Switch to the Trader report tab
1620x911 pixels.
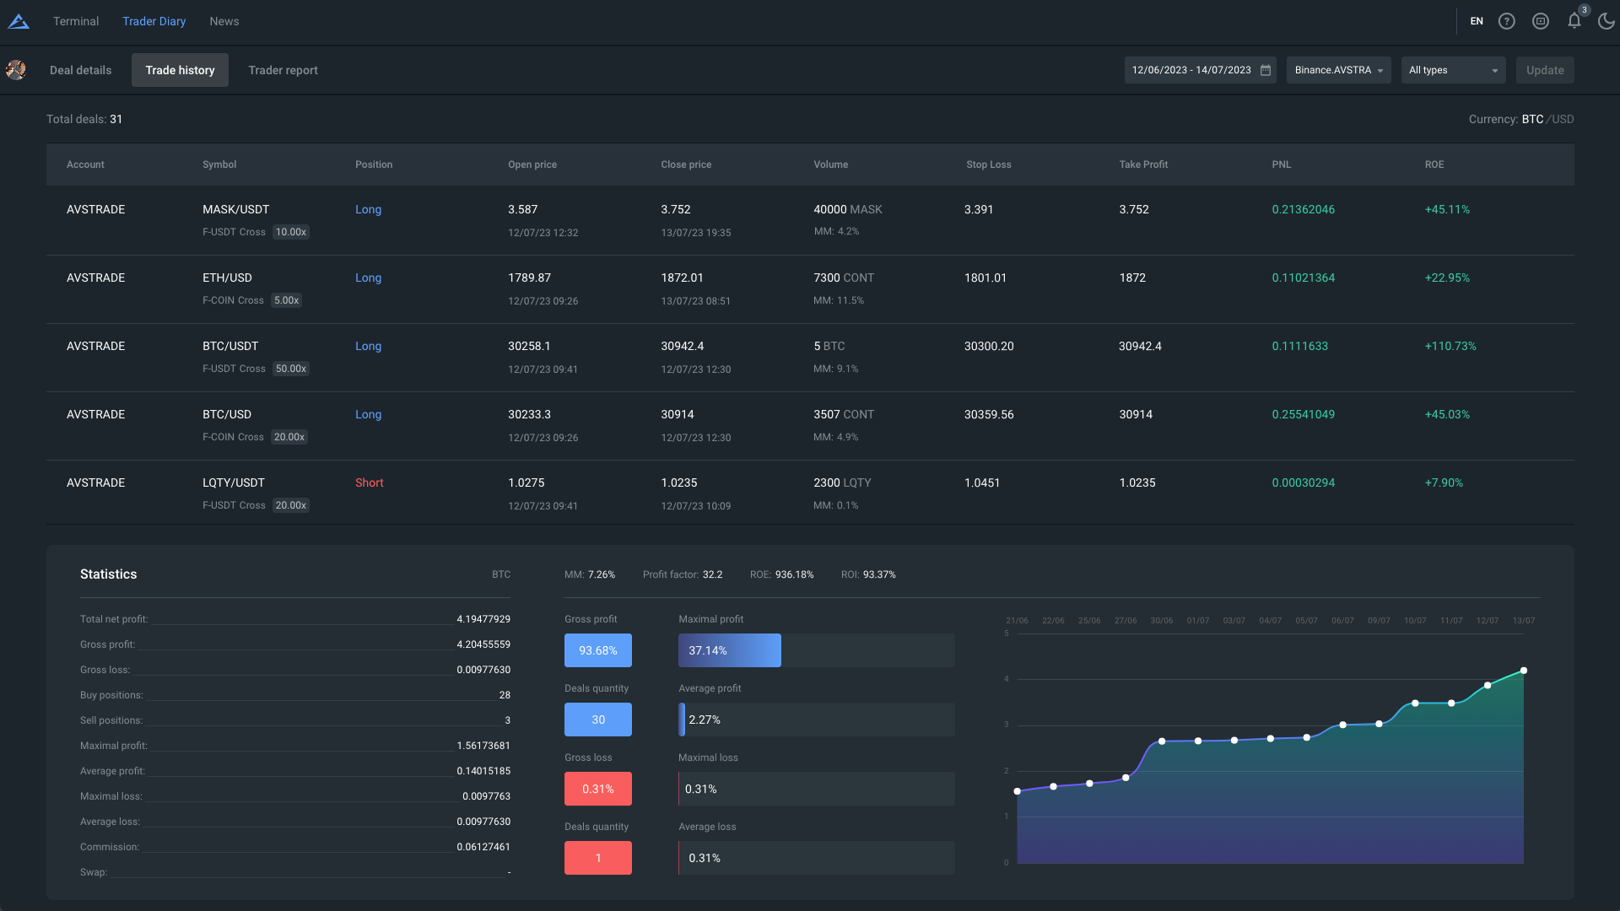283,71
